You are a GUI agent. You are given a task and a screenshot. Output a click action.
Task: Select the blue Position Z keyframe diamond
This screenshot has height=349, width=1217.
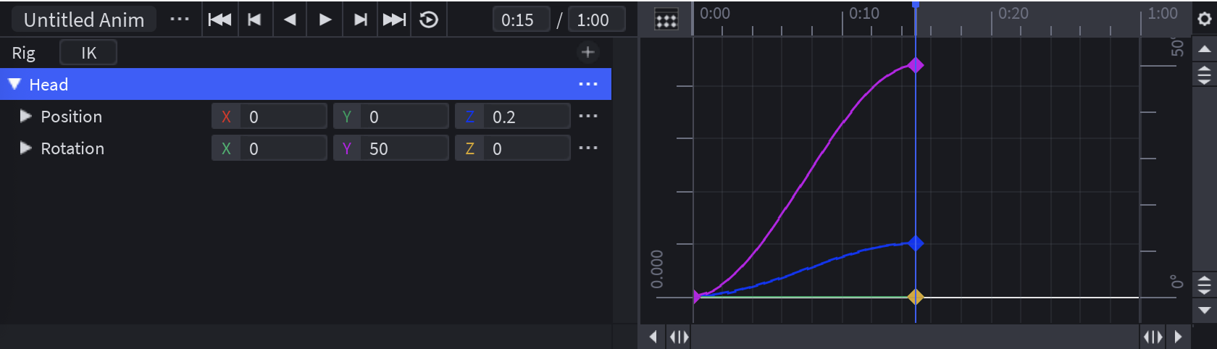pyautogui.click(x=916, y=243)
